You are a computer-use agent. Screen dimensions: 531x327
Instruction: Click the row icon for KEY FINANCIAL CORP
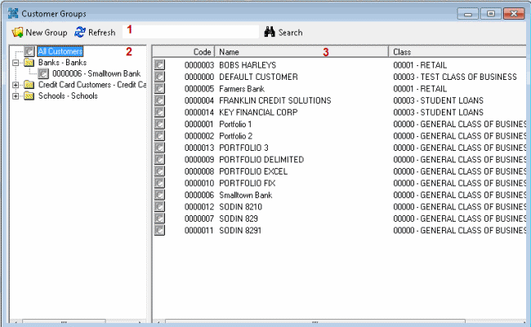(159, 112)
